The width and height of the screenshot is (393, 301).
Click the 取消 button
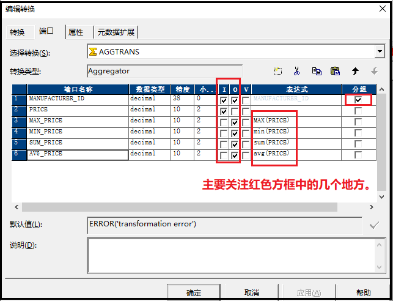[252, 292]
